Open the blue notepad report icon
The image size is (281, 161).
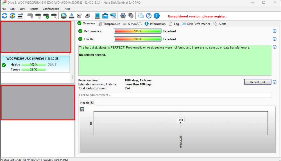tap(97, 16)
